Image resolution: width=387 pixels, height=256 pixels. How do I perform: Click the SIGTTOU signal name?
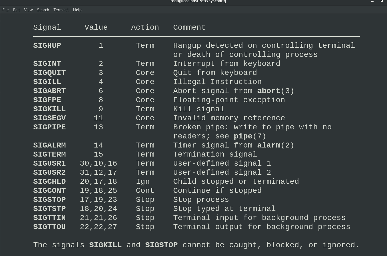click(x=49, y=227)
